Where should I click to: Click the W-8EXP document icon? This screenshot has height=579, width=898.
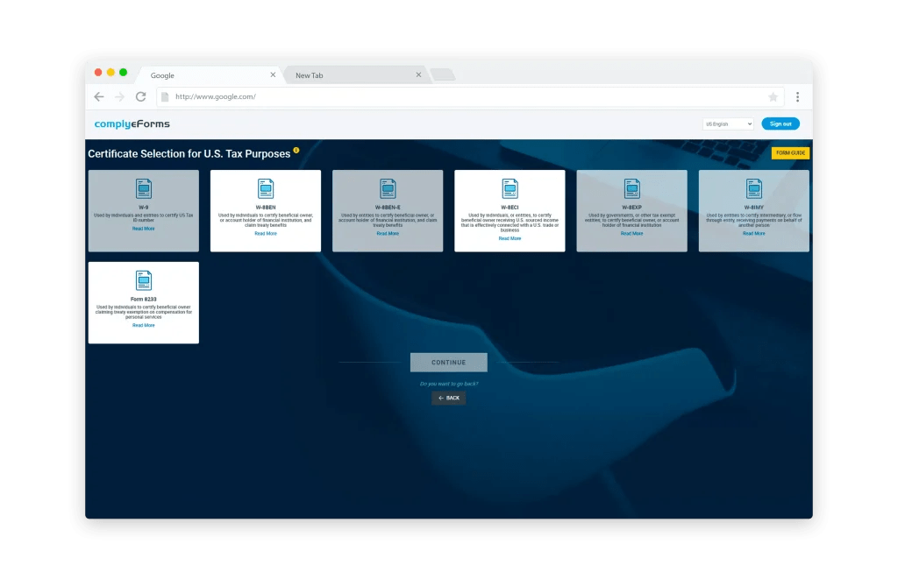[631, 187]
